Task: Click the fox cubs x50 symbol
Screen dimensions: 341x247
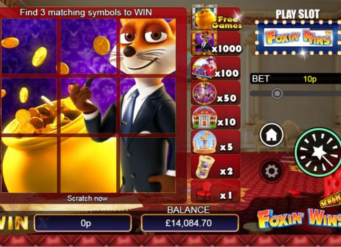Action: [x=204, y=93]
